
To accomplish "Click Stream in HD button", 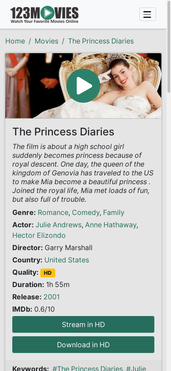I will click(83, 324).
